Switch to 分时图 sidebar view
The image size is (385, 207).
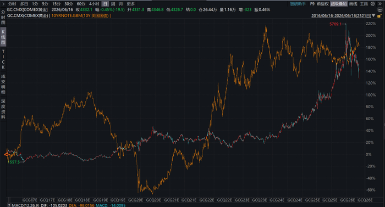click(x=3, y=17)
